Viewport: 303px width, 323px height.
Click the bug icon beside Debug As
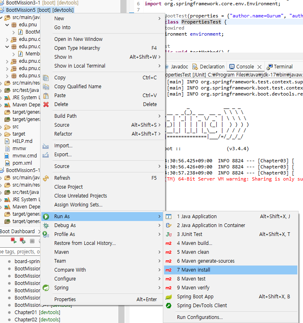(46, 225)
